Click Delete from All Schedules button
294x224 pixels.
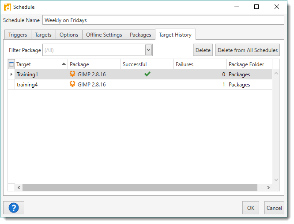pyautogui.click(x=248, y=50)
